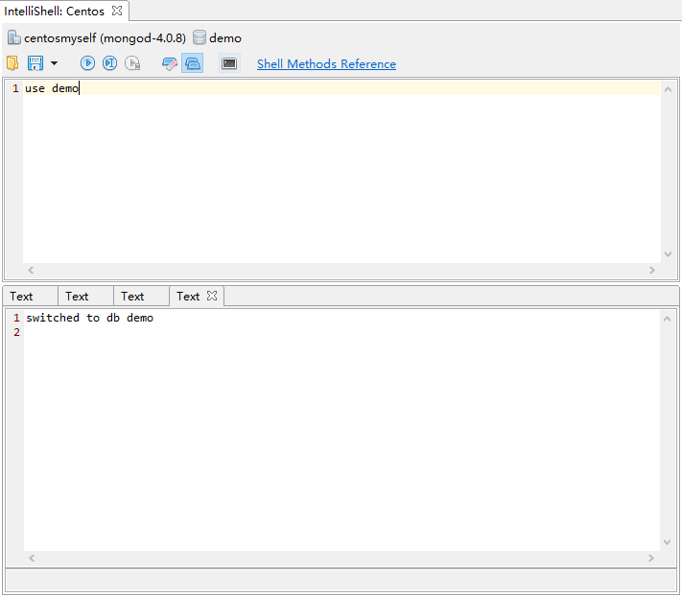Click the demo database cylinder icon
The height and width of the screenshot is (597, 682).
point(200,37)
